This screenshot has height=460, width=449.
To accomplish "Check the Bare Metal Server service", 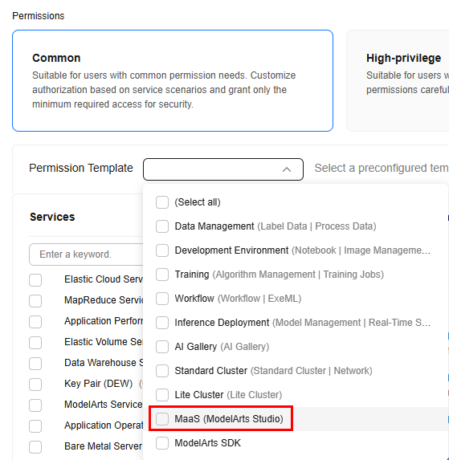I will pos(35,447).
